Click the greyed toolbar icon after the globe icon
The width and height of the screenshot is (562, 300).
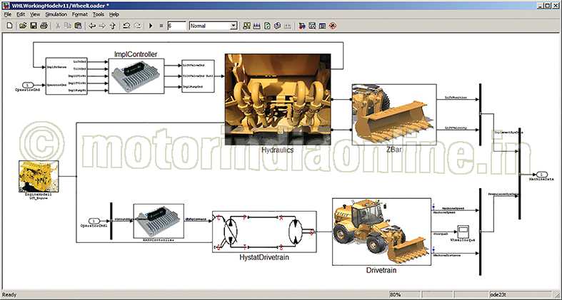click(x=288, y=26)
